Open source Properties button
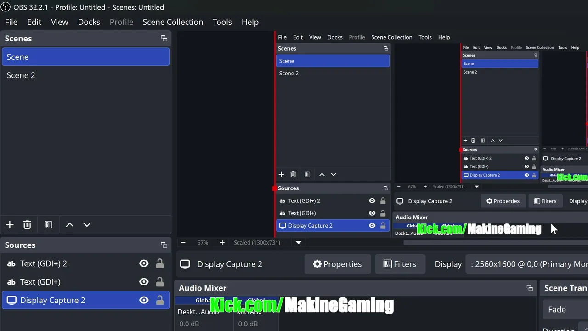 (337, 264)
